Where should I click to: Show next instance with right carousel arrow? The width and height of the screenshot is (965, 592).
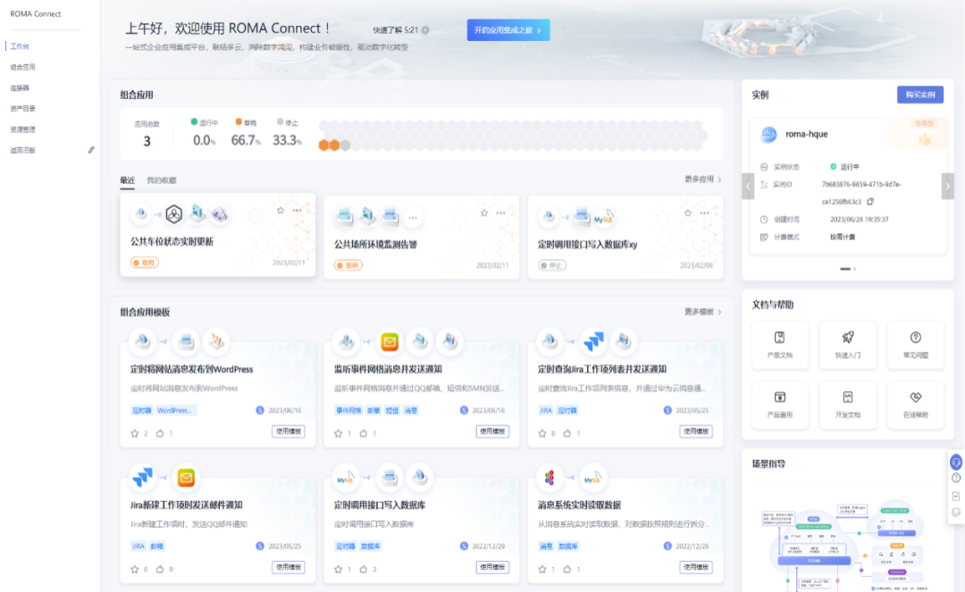[948, 186]
